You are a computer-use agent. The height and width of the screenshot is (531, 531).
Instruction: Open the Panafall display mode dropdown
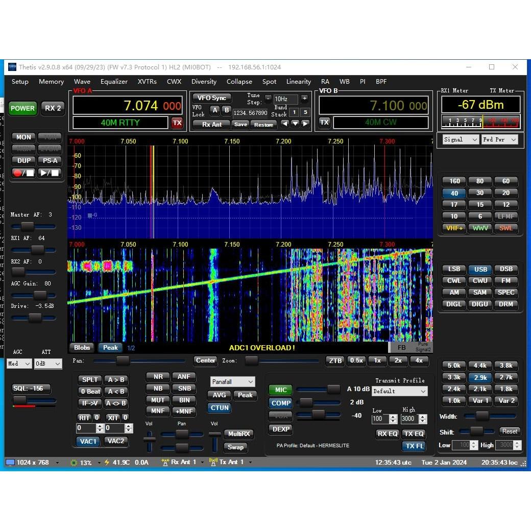tap(232, 381)
